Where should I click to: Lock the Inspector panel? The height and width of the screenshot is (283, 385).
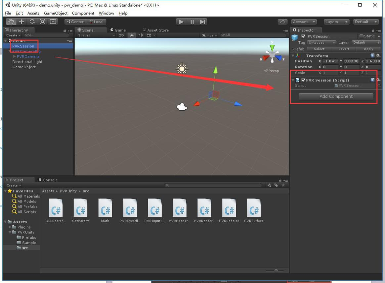tap(373, 31)
